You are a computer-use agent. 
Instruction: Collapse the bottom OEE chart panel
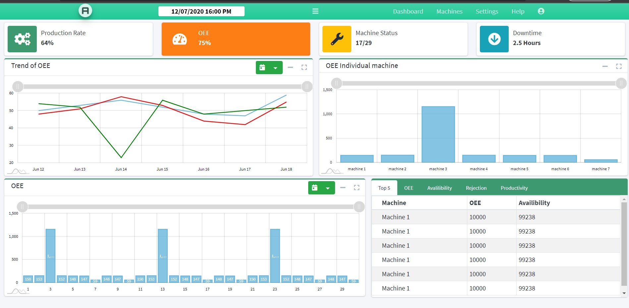[343, 188]
